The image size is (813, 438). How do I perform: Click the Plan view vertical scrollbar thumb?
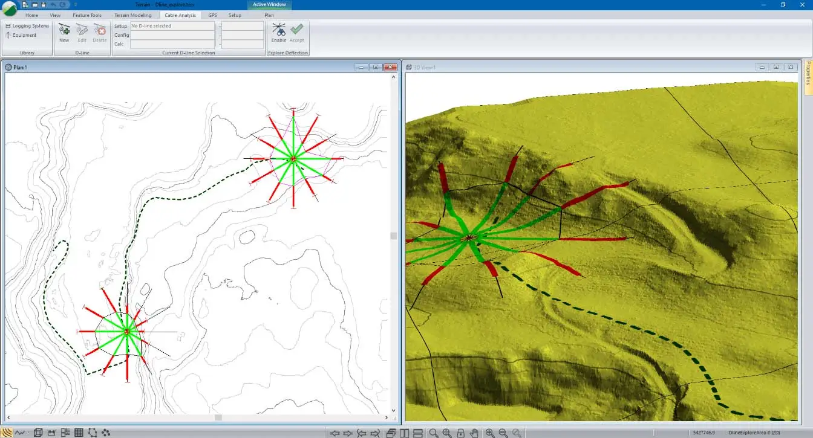pyautogui.click(x=393, y=236)
